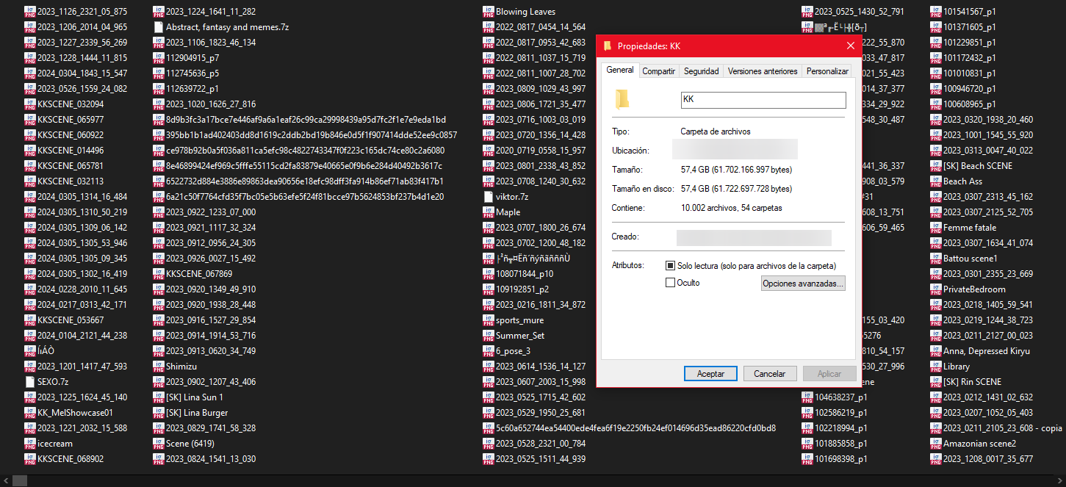Image resolution: width=1066 pixels, height=487 pixels.
Task: Click the icecream PNG file icon
Action: 29,444
